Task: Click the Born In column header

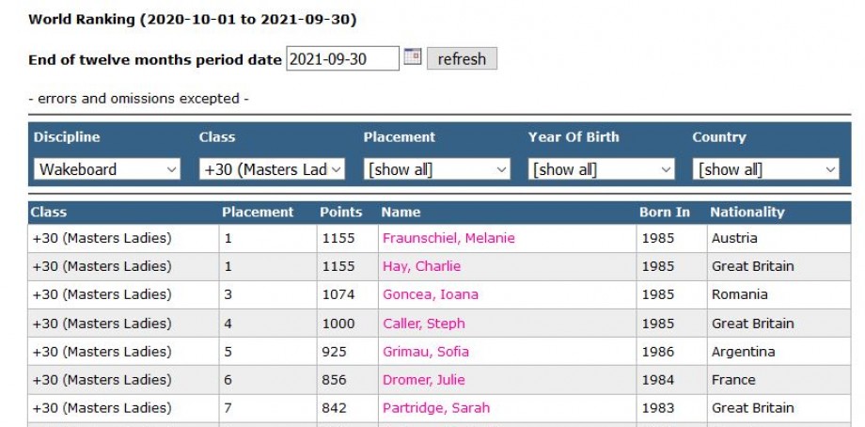Action: click(664, 212)
